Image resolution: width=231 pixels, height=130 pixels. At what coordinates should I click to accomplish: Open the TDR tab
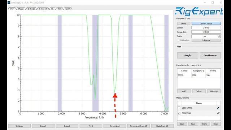click(59, 9)
